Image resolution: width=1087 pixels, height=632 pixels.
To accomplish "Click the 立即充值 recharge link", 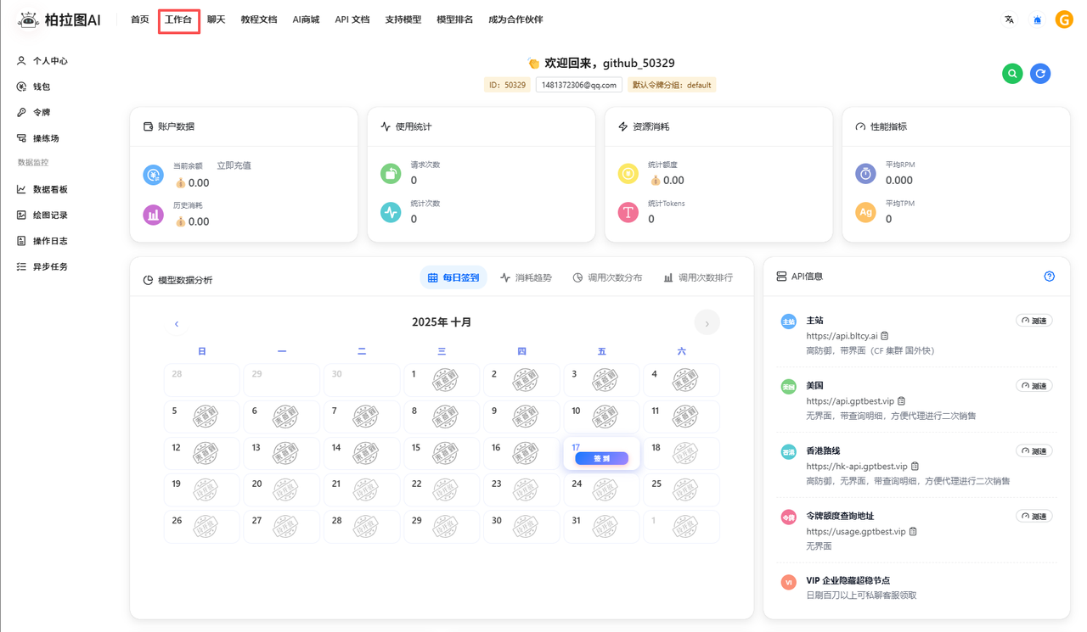I will click(234, 165).
